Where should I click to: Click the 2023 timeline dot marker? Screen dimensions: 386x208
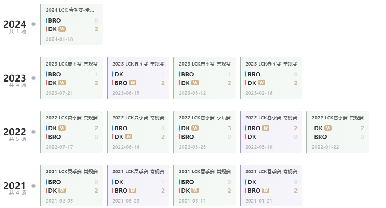34,78
